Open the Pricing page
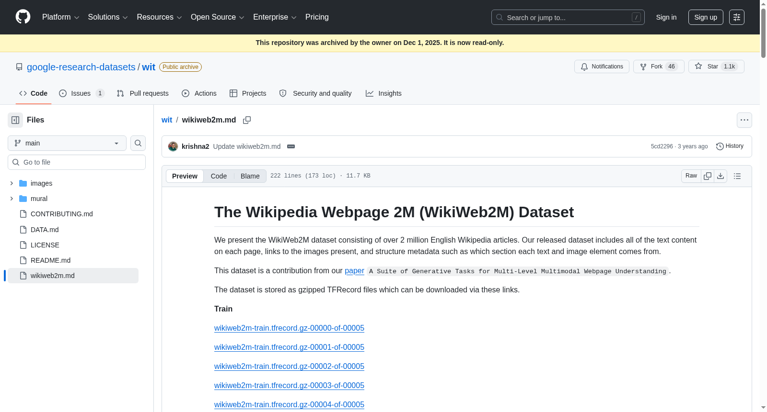Viewport: 767px width, 412px height. [317, 17]
